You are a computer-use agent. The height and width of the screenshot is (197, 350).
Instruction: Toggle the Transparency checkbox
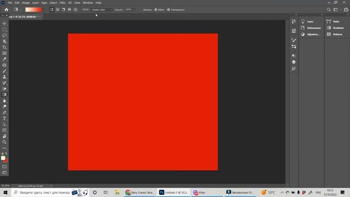pyautogui.click(x=168, y=10)
